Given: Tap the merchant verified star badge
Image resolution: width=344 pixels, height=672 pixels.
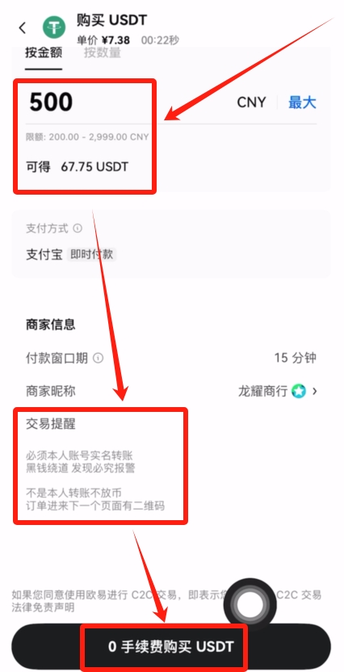Looking at the screenshot, I should pos(299,391).
